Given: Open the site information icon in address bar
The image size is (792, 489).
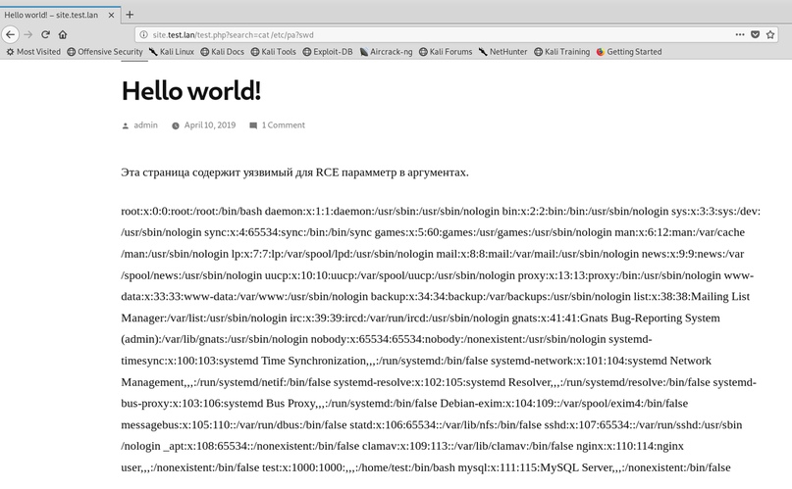Looking at the screenshot, I should (142, 34).
